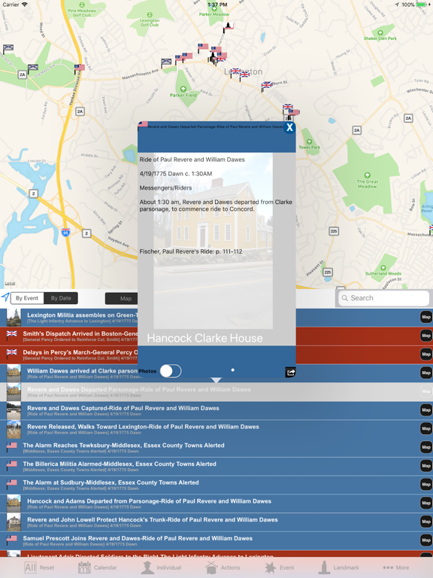Tap the I-95 highway shield on map

click(x=65, y=233)
